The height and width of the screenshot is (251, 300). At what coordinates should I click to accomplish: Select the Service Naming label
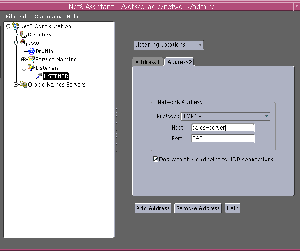point(56,60)
